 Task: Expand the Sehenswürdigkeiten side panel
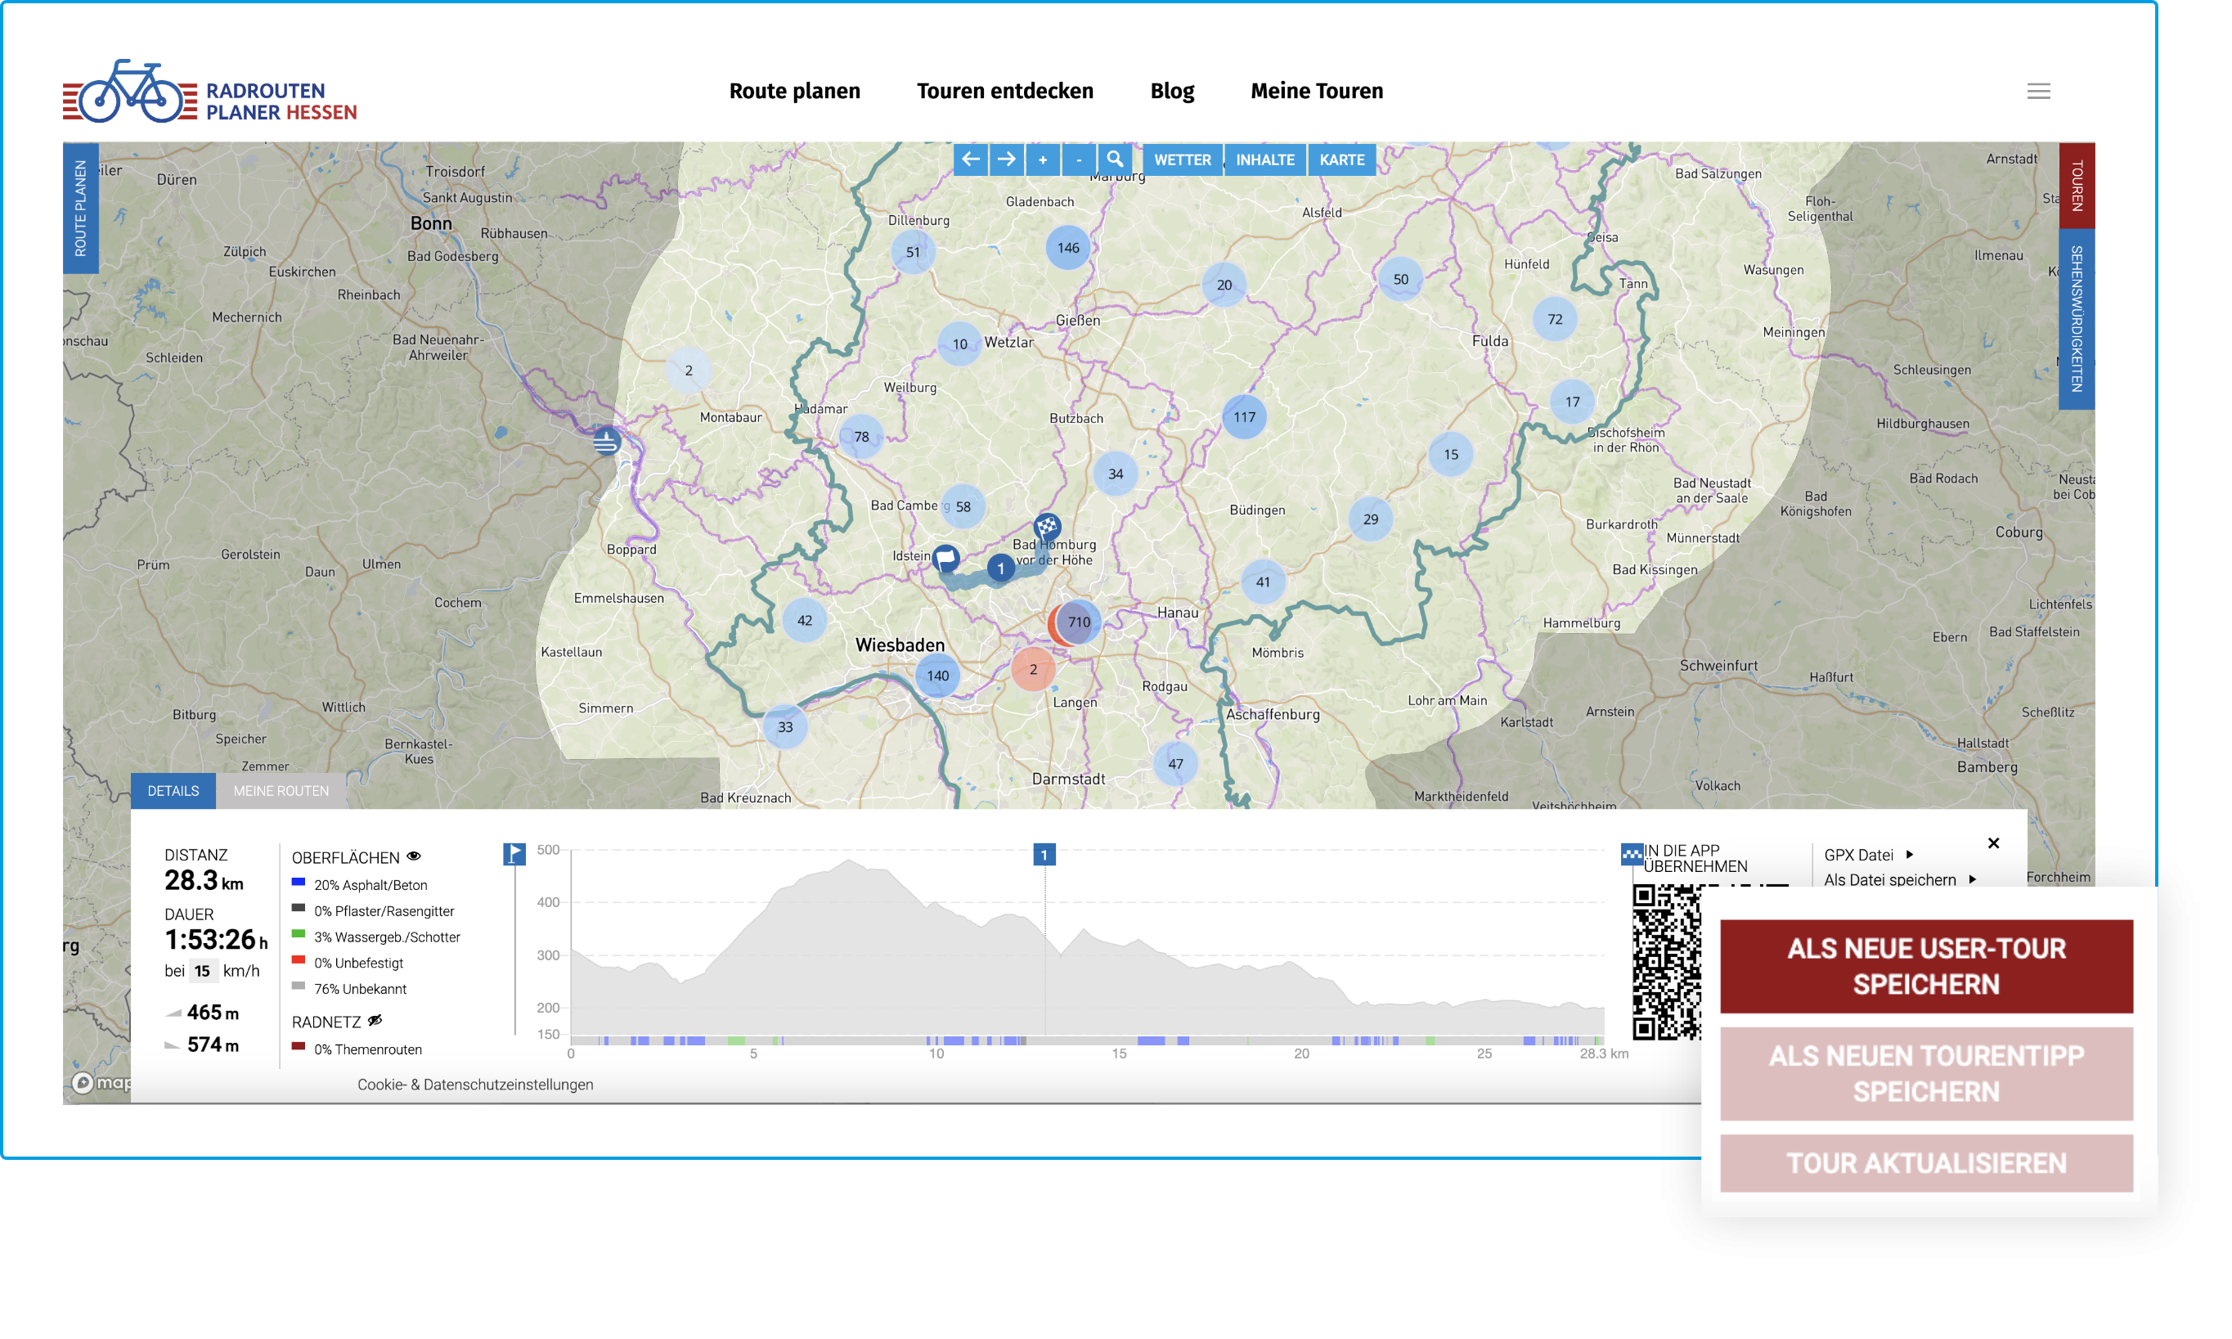(x=2076, y=318)
